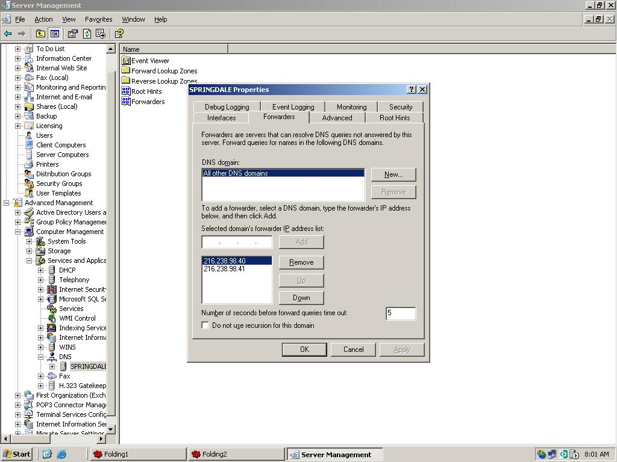Expand the DHCP tree node

pos(41,270)
